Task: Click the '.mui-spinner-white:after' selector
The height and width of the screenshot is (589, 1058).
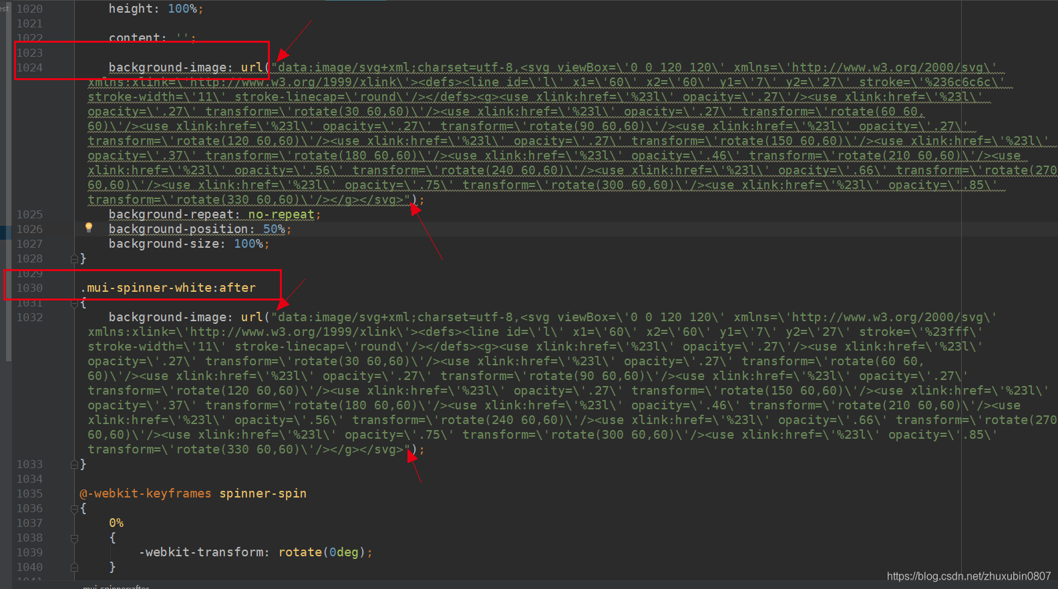Action: [168, 288]
